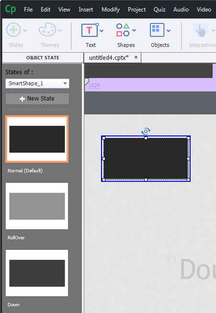216x313 pixels.
Task: Click the New State button
Action: (x=37, y=99)
